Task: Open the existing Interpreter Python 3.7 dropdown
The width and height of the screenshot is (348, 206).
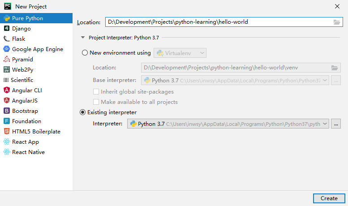Action: pyautogui.click(x=228, y=124)
